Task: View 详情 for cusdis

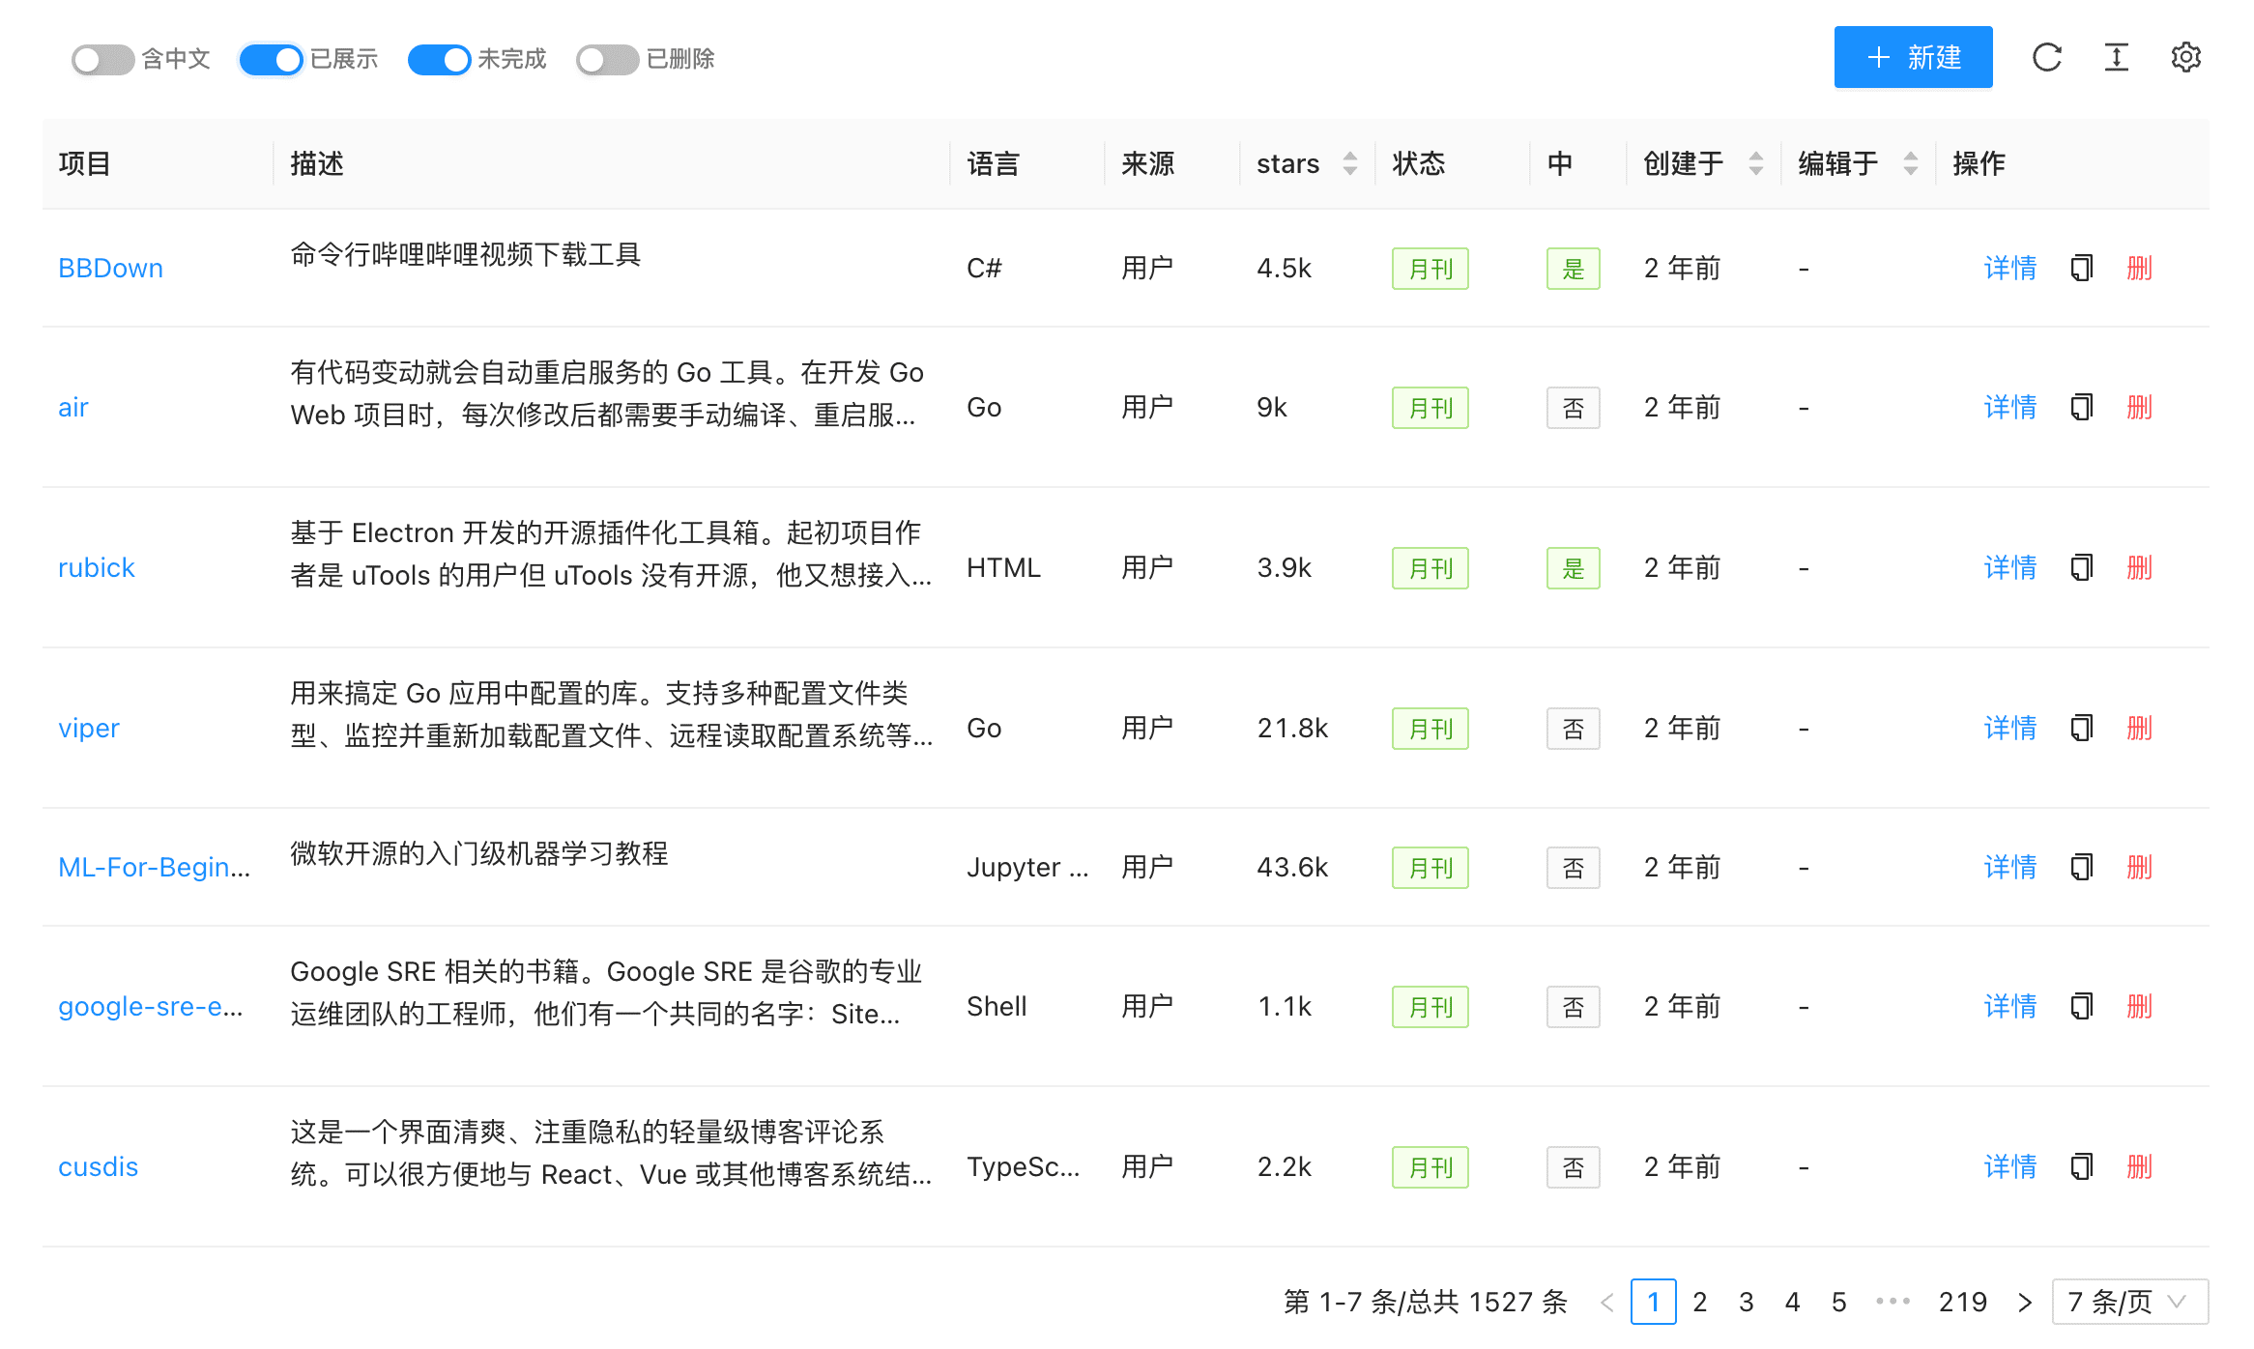Action: [2010, 1166]
